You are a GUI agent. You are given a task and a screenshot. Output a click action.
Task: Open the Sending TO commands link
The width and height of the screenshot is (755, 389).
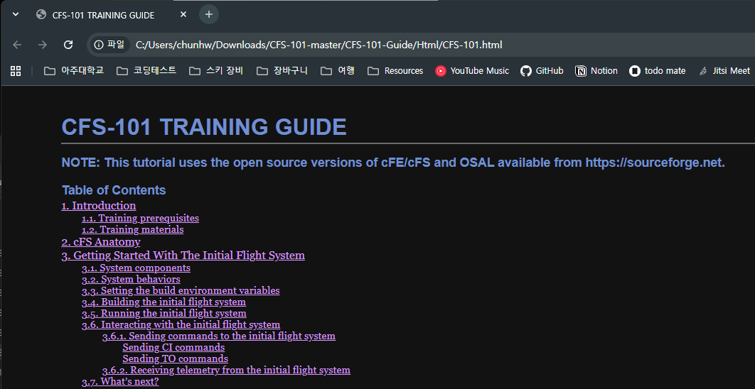pyautogui.click(x=175, y=359)
